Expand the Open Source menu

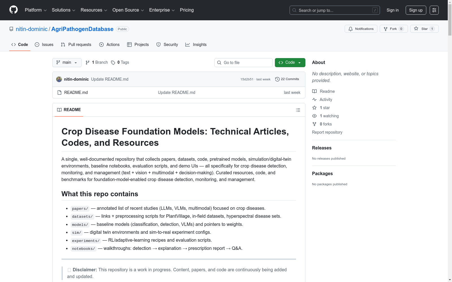tap(128, 10)
